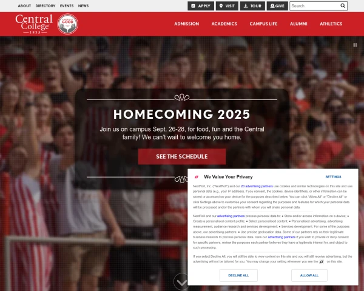364x291 pixels.
Task: Focus the Search input field
Action: tap(315, 6)
